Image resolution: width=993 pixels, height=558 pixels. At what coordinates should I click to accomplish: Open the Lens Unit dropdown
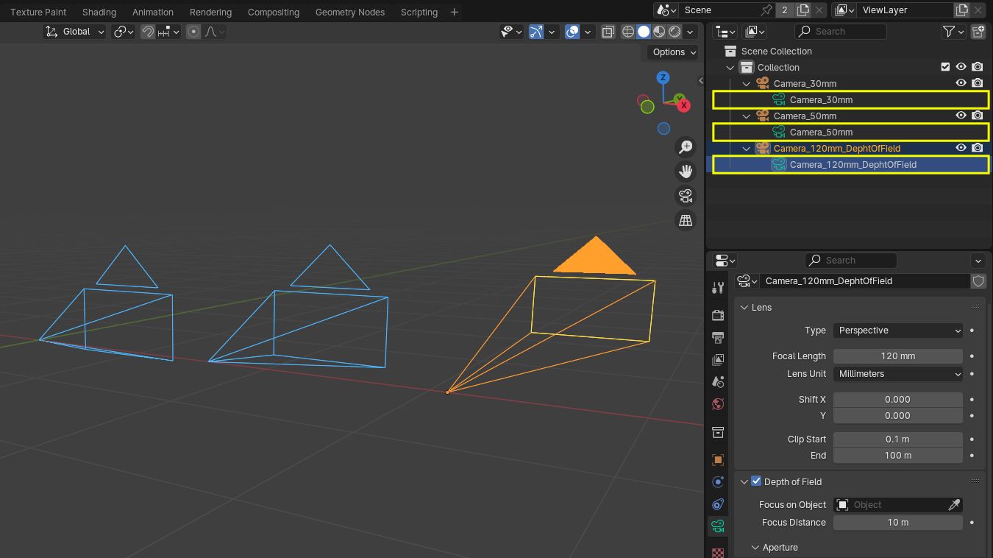tap(897, 373)
